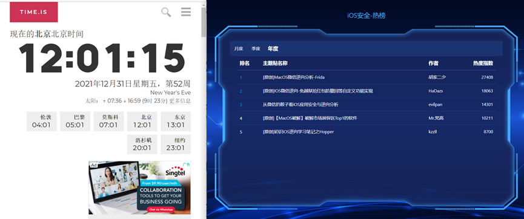Click the Singtel collaboration ad banner
This screenshot has width=524, height=219.
tap(140, 188)
